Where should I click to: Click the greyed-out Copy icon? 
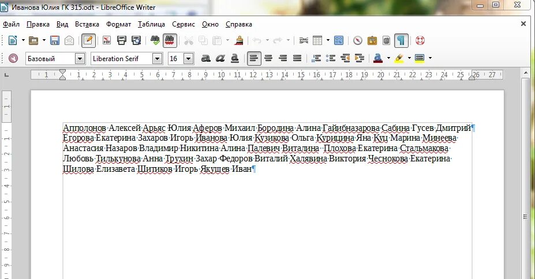[203, 40]
